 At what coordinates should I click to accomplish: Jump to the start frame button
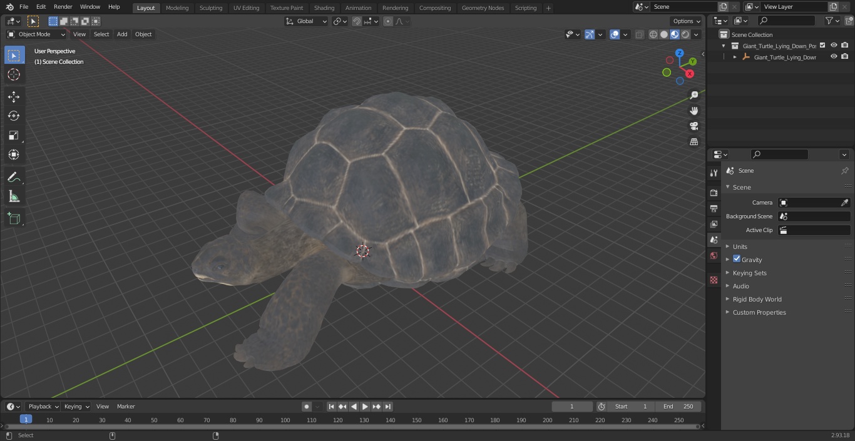331,407
